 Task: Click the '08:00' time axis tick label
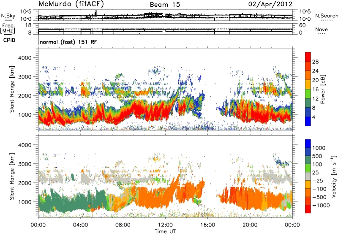tap(123, 225)
